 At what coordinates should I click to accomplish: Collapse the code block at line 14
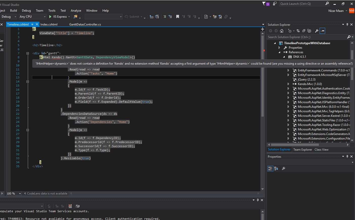click(x=28, y=81)
